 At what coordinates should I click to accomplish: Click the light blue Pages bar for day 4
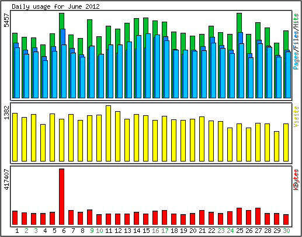[x=46, y=79]
